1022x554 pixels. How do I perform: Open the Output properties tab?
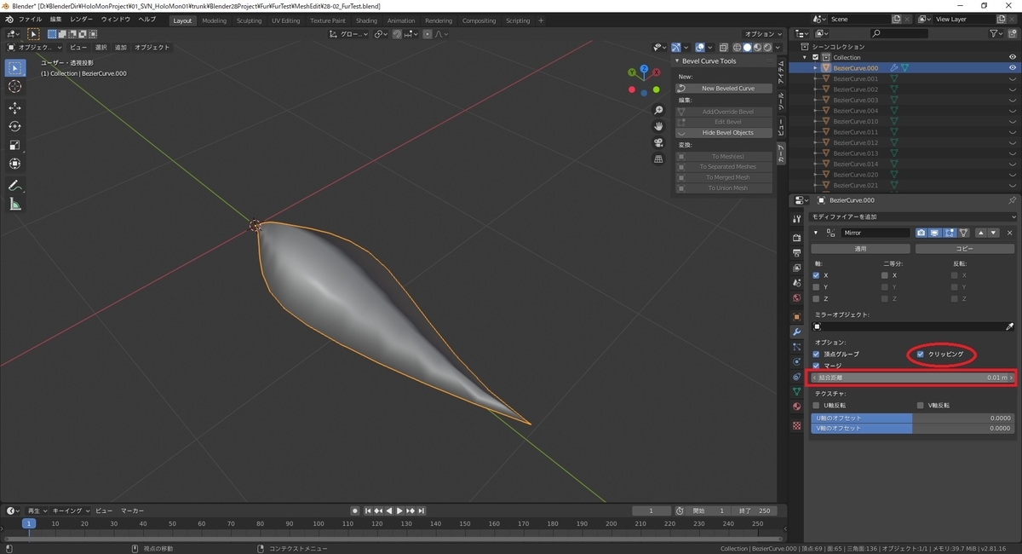[x=796, y=253]
